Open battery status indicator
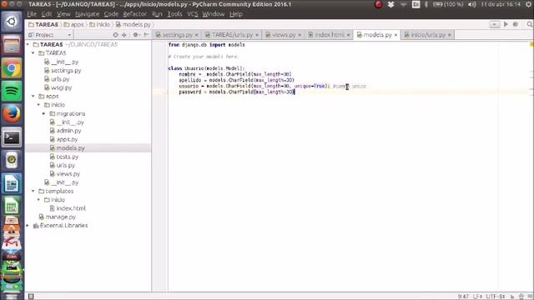Viewport: 534px width, 300px height. [447, 4]
